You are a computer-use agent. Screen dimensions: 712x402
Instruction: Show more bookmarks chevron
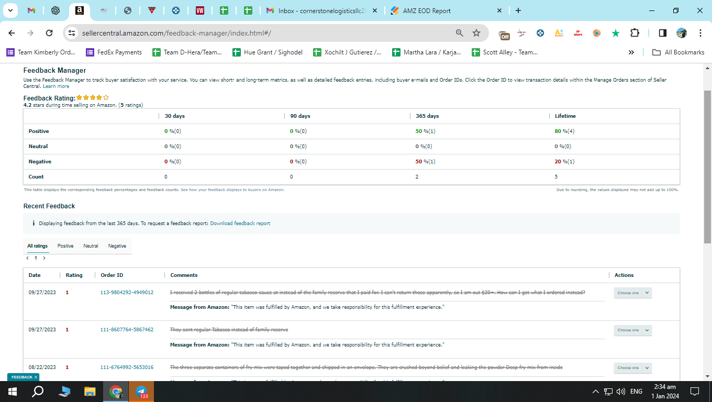[x=631, y=52]
